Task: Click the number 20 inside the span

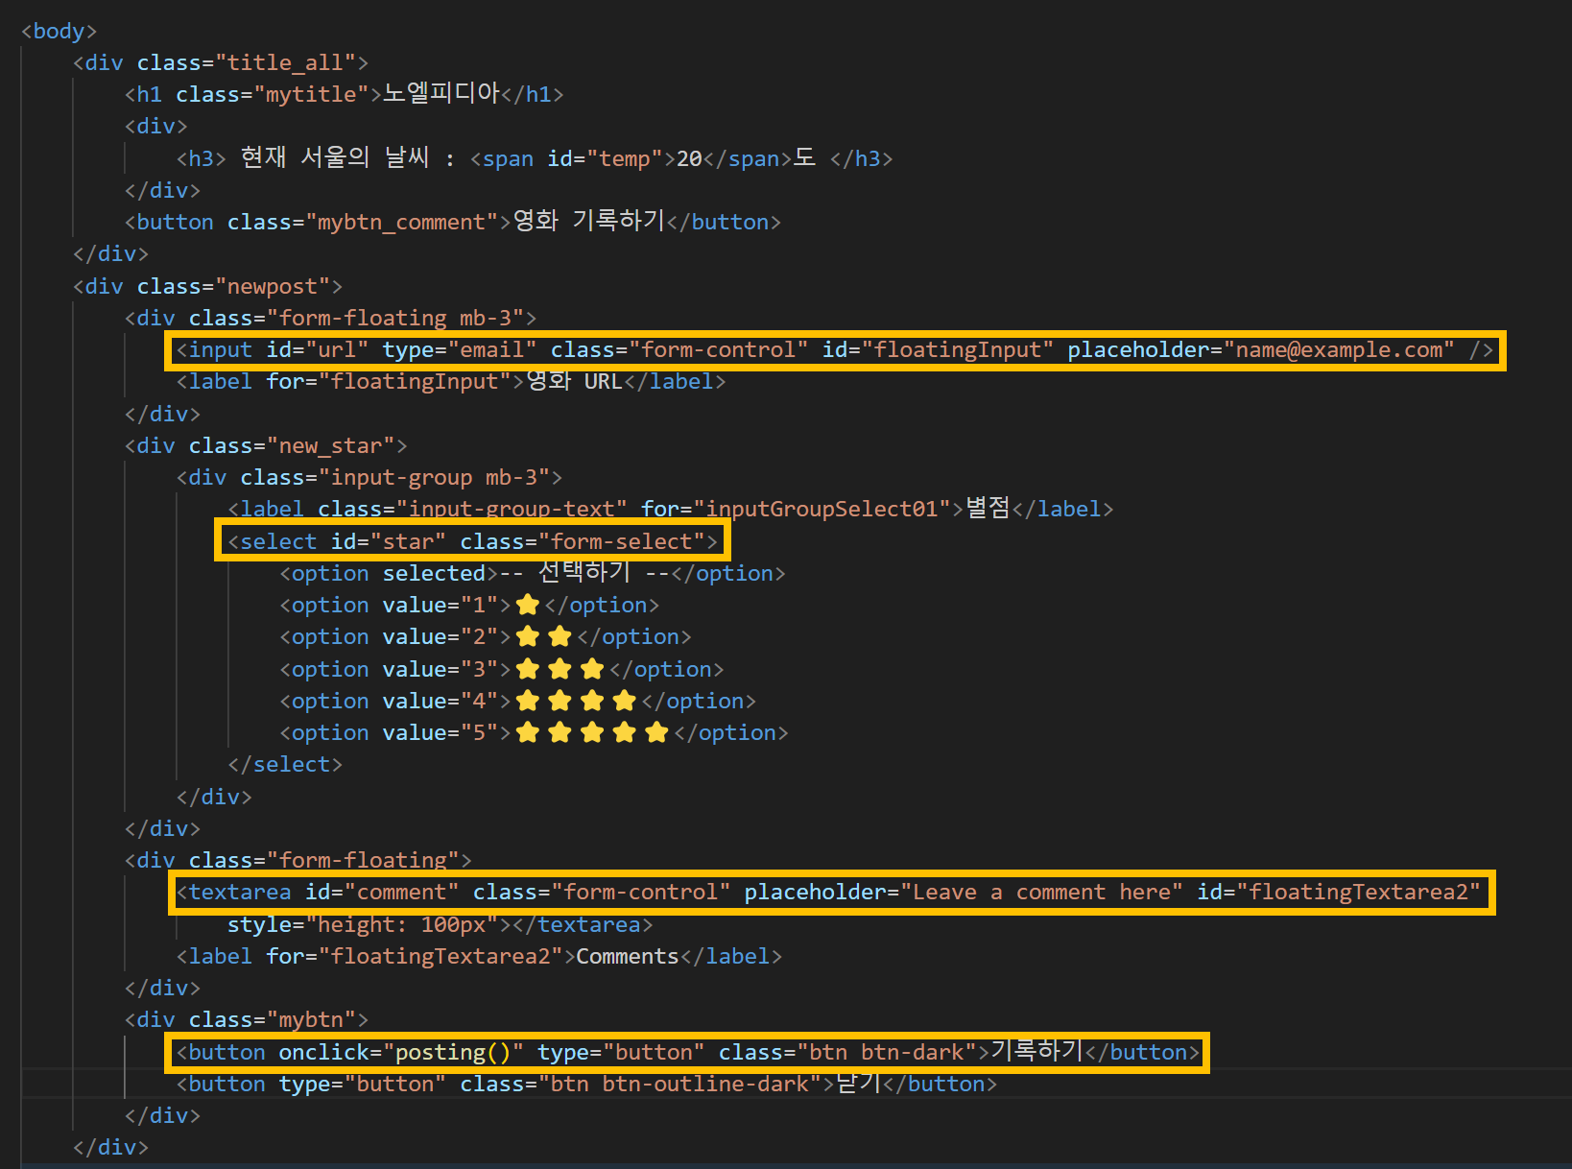Action: pyautogui.click(x=689, y=158)
